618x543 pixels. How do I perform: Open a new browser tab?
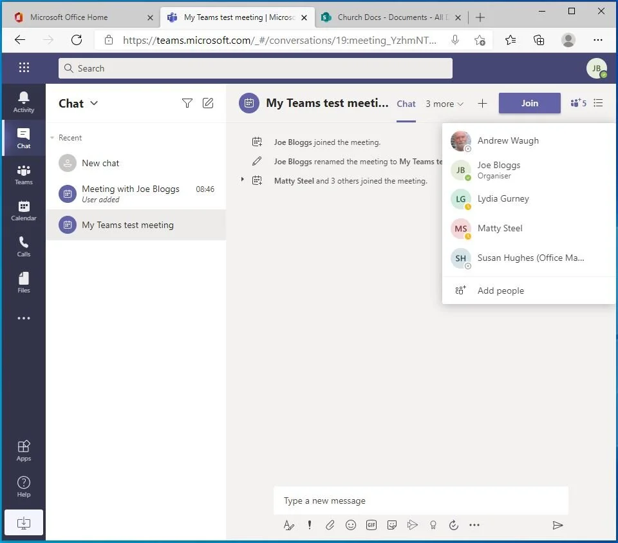tap(480, 17)
